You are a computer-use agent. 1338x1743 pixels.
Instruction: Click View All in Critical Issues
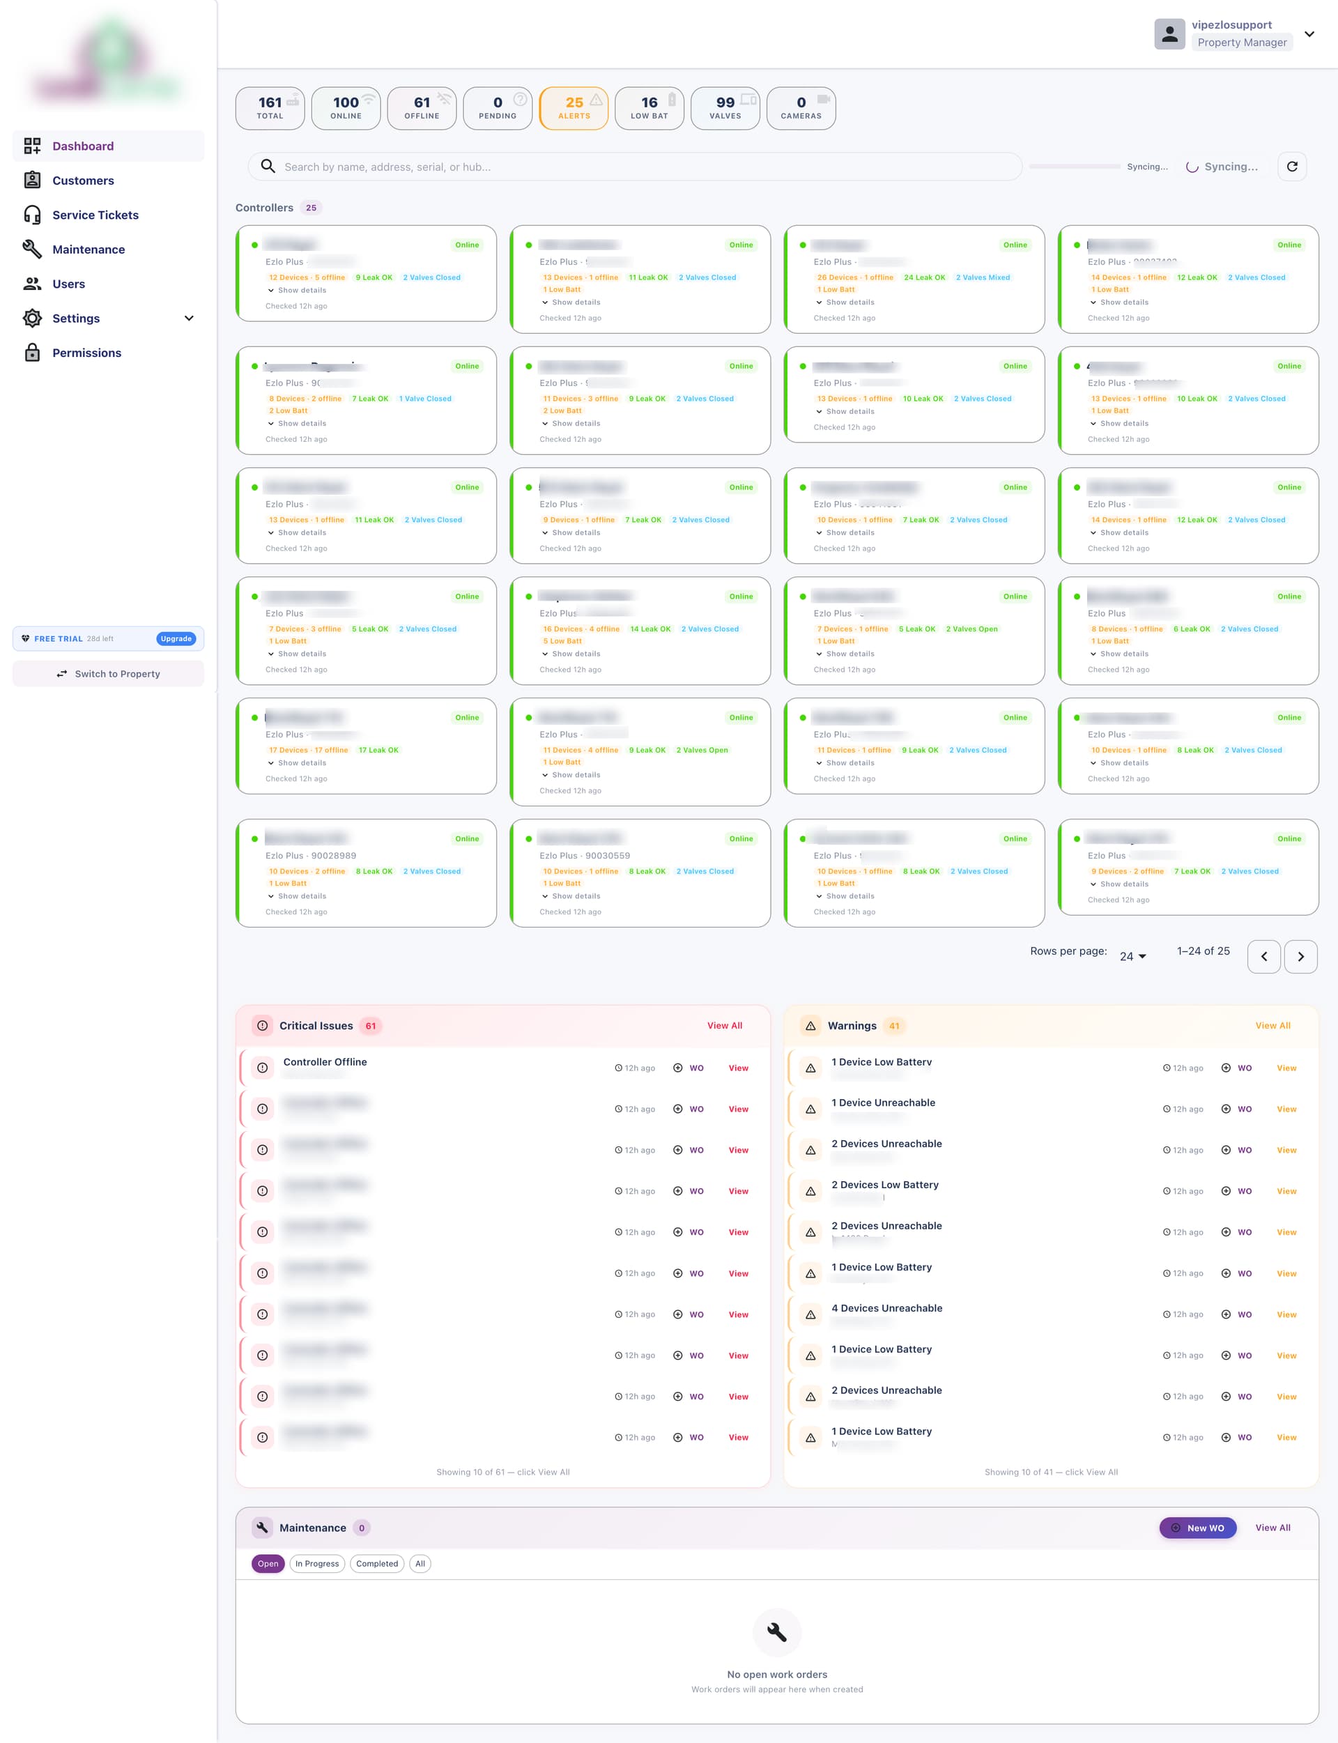coord(724,1026)
